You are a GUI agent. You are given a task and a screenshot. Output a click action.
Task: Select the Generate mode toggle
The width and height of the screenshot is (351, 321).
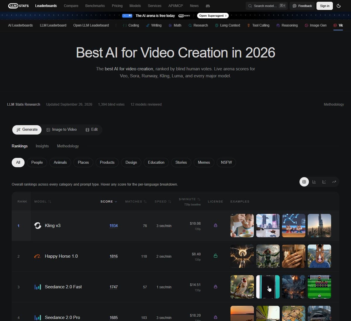[27, 130]
